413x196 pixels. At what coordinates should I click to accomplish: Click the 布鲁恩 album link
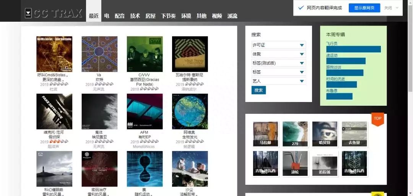pos(332,91)
